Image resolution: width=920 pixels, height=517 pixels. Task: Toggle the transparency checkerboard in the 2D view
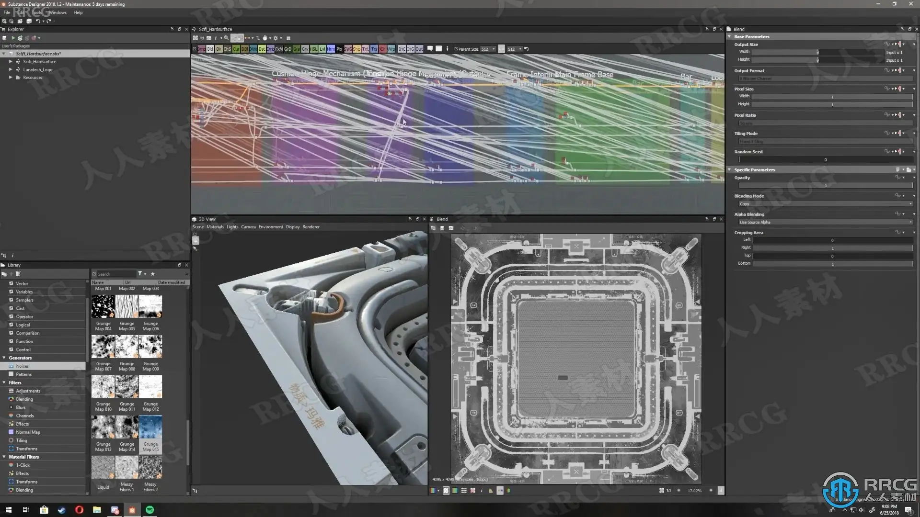(446, 491)
